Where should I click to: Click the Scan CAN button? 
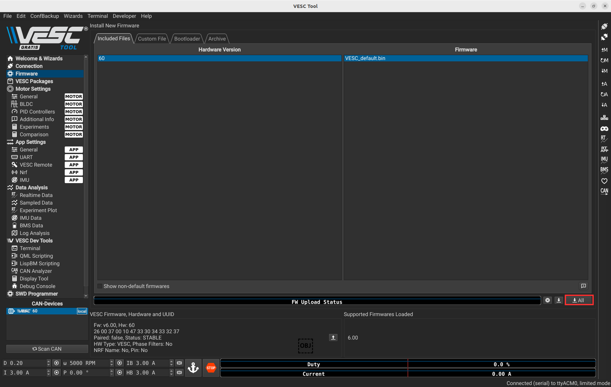pyautogui.click(x=47, y=349)
